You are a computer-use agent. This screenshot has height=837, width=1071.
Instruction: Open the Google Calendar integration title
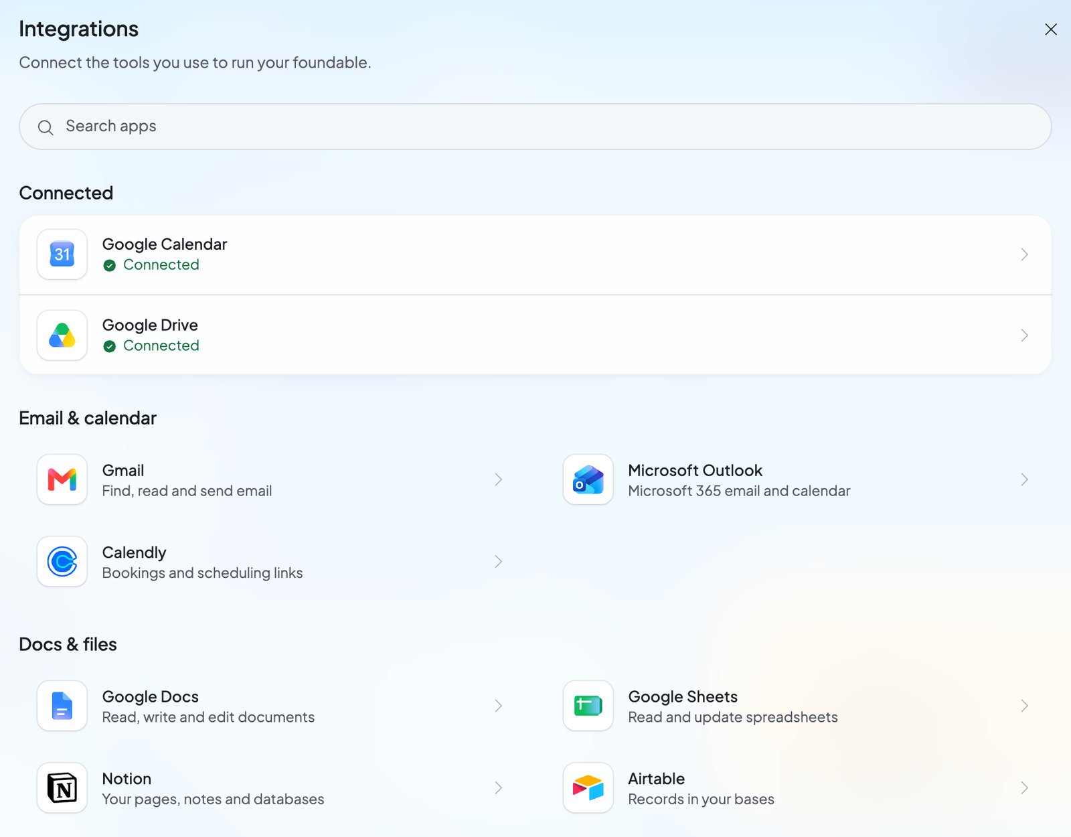165,244
